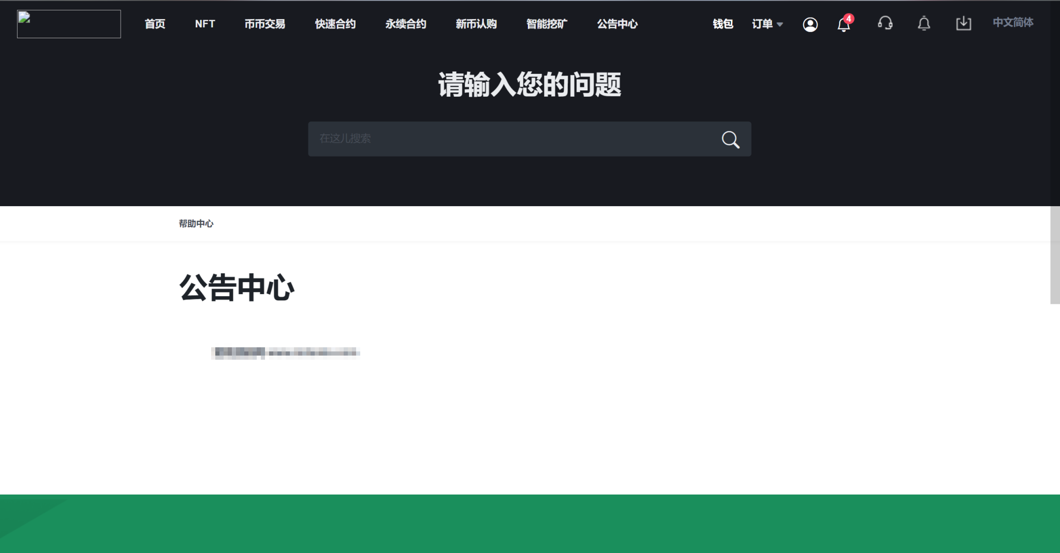The width and height of the screenshot is (1060, 553).
Task: Open 公告中心 in navigation bar
Action: [x=617, y=24]
